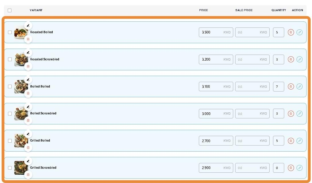Focus sale price field for Grilled Scrambled

[252, 168]
